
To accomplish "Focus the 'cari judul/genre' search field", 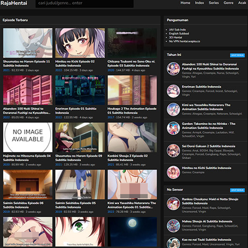I will tap(85, 3).
